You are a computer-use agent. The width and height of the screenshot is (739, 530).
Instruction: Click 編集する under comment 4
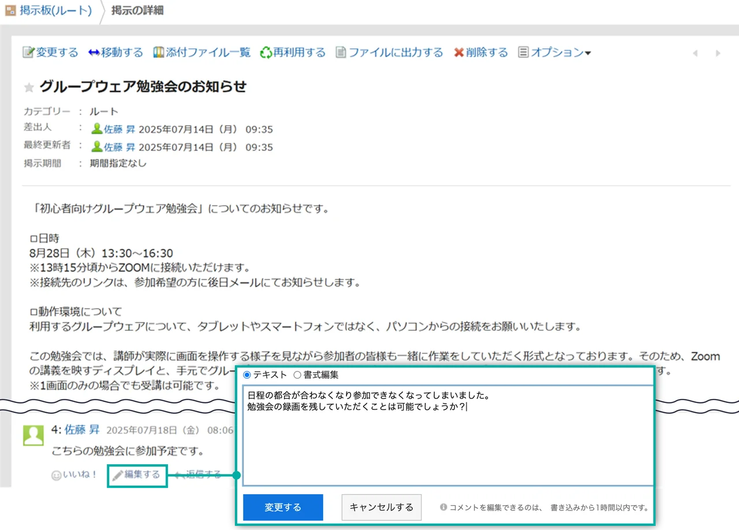coord(142,475)
